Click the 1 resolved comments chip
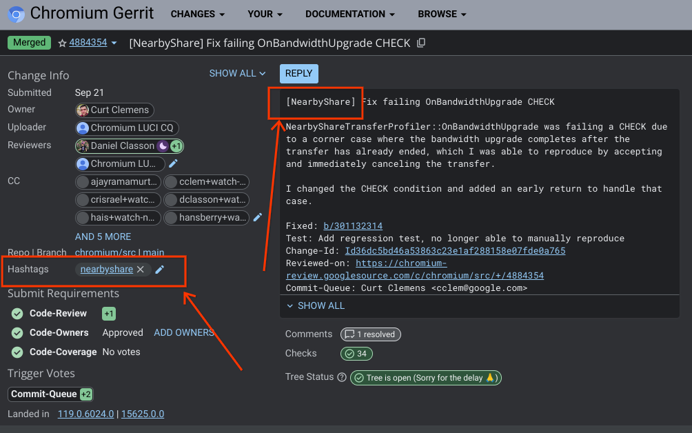692x433 pixels. pyautogui.click(x=370, y=334)
